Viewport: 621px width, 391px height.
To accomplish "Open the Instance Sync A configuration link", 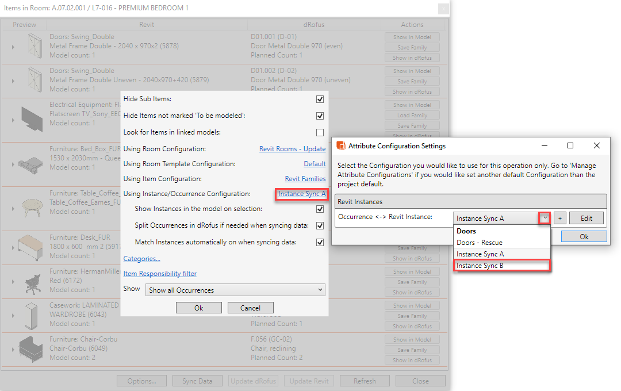I will click(x=302, y=194).
